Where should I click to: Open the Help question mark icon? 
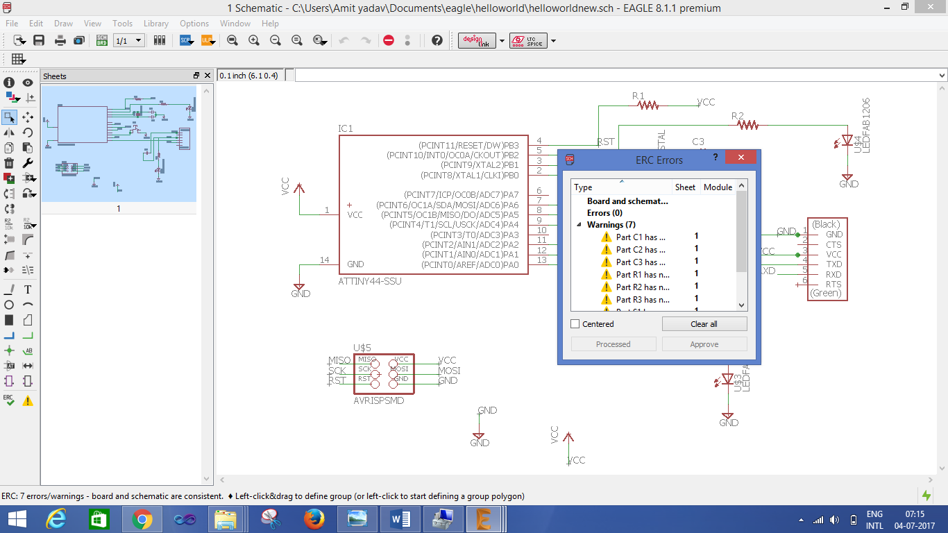[437, 40]
